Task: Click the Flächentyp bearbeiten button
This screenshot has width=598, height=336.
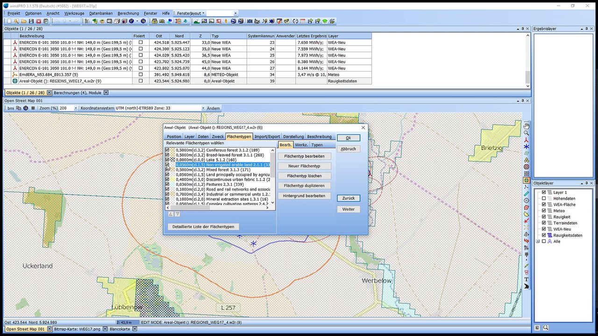Action: click(x=305, y=156)
